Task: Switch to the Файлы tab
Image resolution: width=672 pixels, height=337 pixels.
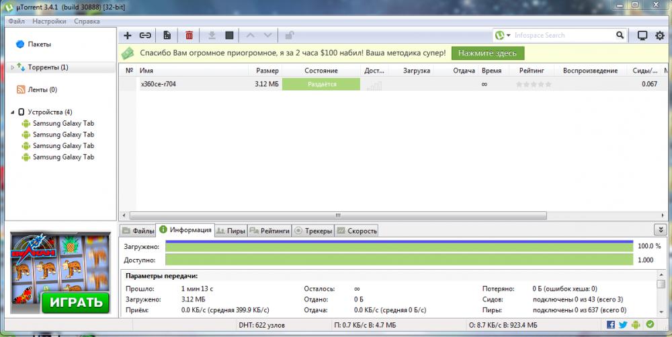Action: pos(138,231)
